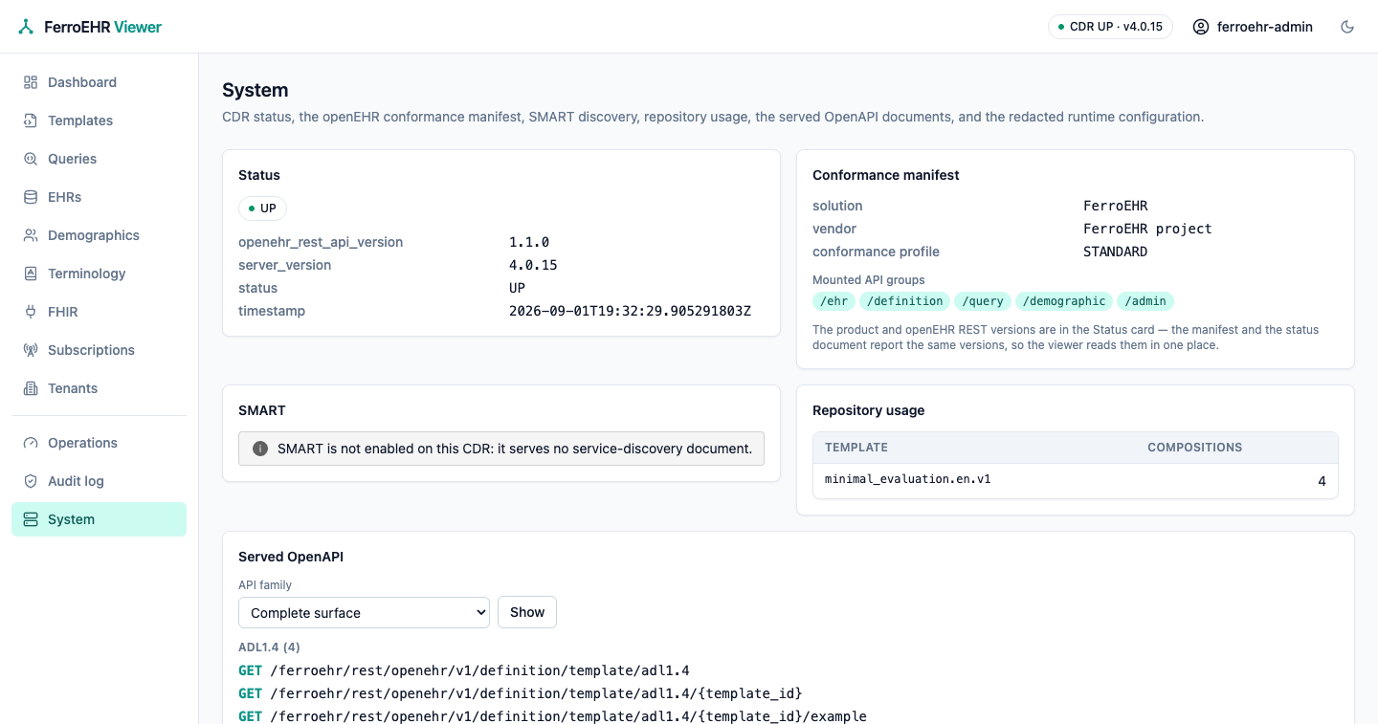
Task: Click the /definition API group chip
Action: (905, 301)
